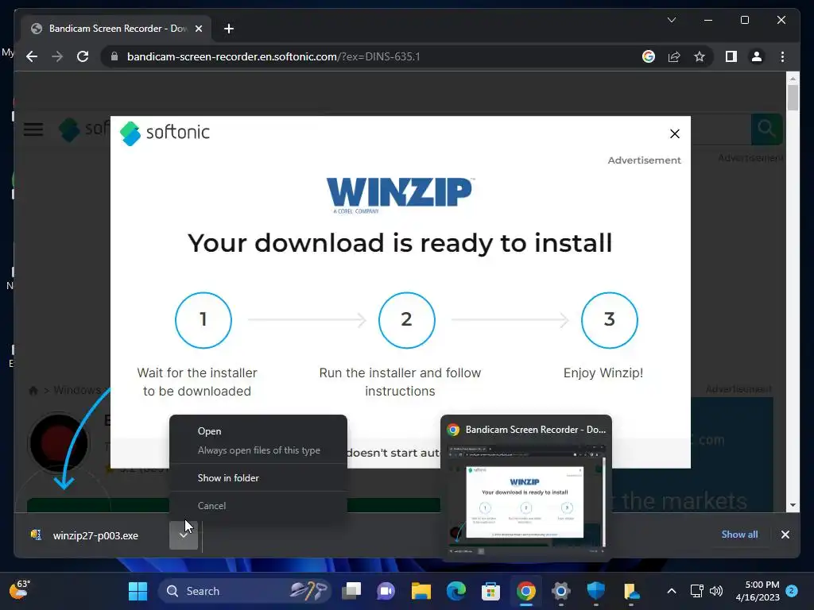The image size is (814, 610).
Task: Close the downloads bar
Action: pyautogui.click(x=785, y=535)
